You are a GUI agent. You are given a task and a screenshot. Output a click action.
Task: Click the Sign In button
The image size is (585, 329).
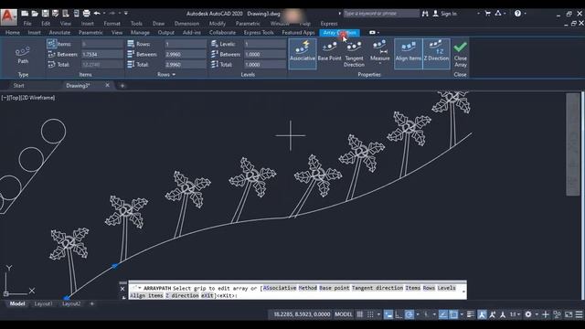(x=445, y=14)
